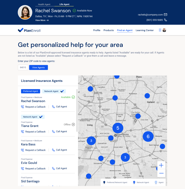
Task: Click callback phone icon for Tiana Grant
Action: pos(22,132)
